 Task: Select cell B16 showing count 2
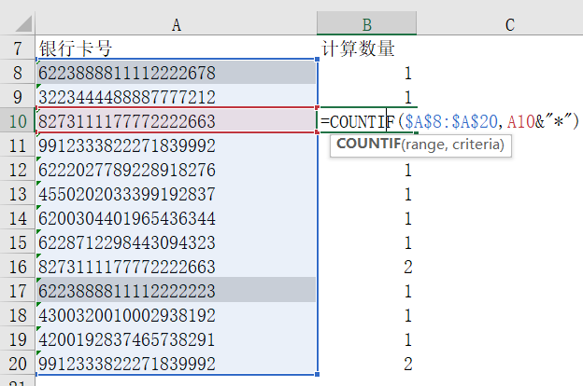(x=366, y=266)
